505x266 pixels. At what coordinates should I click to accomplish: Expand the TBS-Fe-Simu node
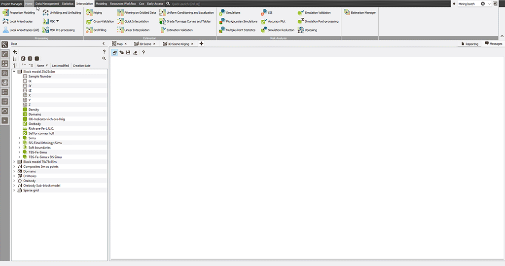tap(19, 152)
